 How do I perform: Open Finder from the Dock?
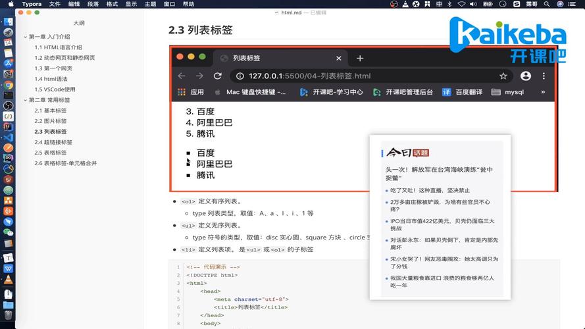[x=8, y=22]
